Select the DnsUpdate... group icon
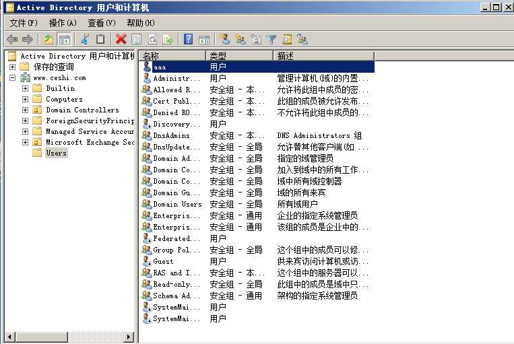Viewport: 514px width, 344px height. pyautogui.click(x=147, y=147)
